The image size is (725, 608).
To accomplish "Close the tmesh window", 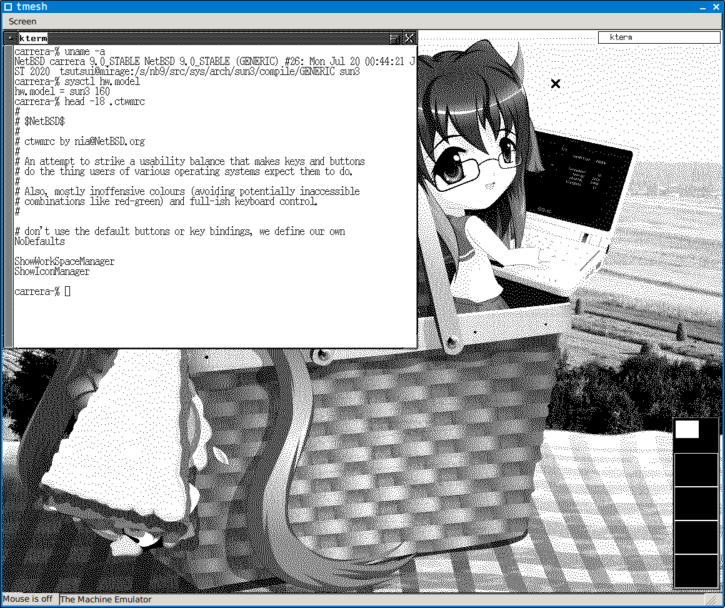I will tap(716, 7).
